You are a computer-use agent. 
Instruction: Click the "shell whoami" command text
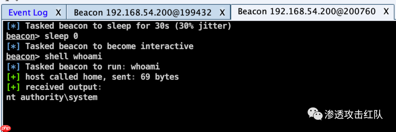[73, 56]
